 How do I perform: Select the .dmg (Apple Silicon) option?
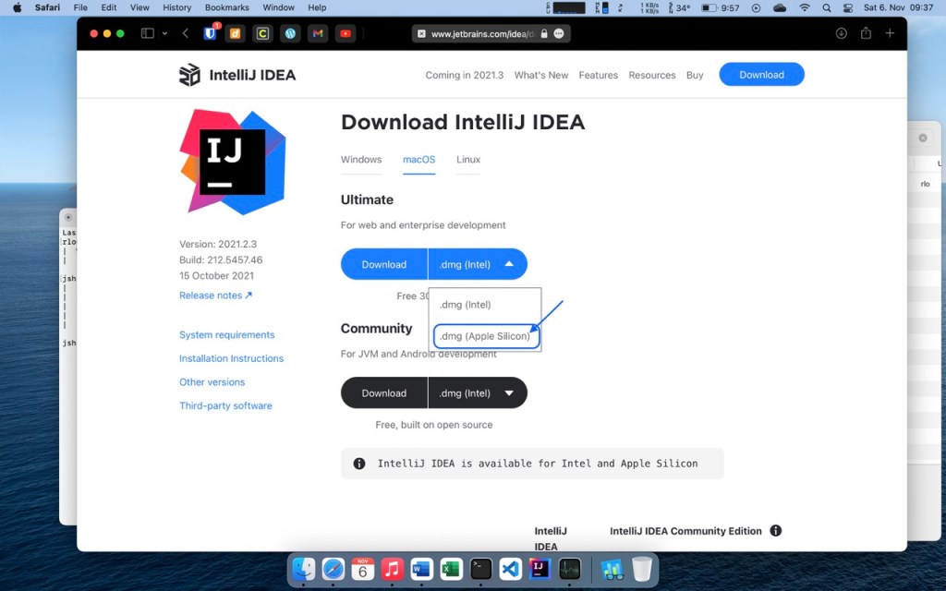[485, 335]
